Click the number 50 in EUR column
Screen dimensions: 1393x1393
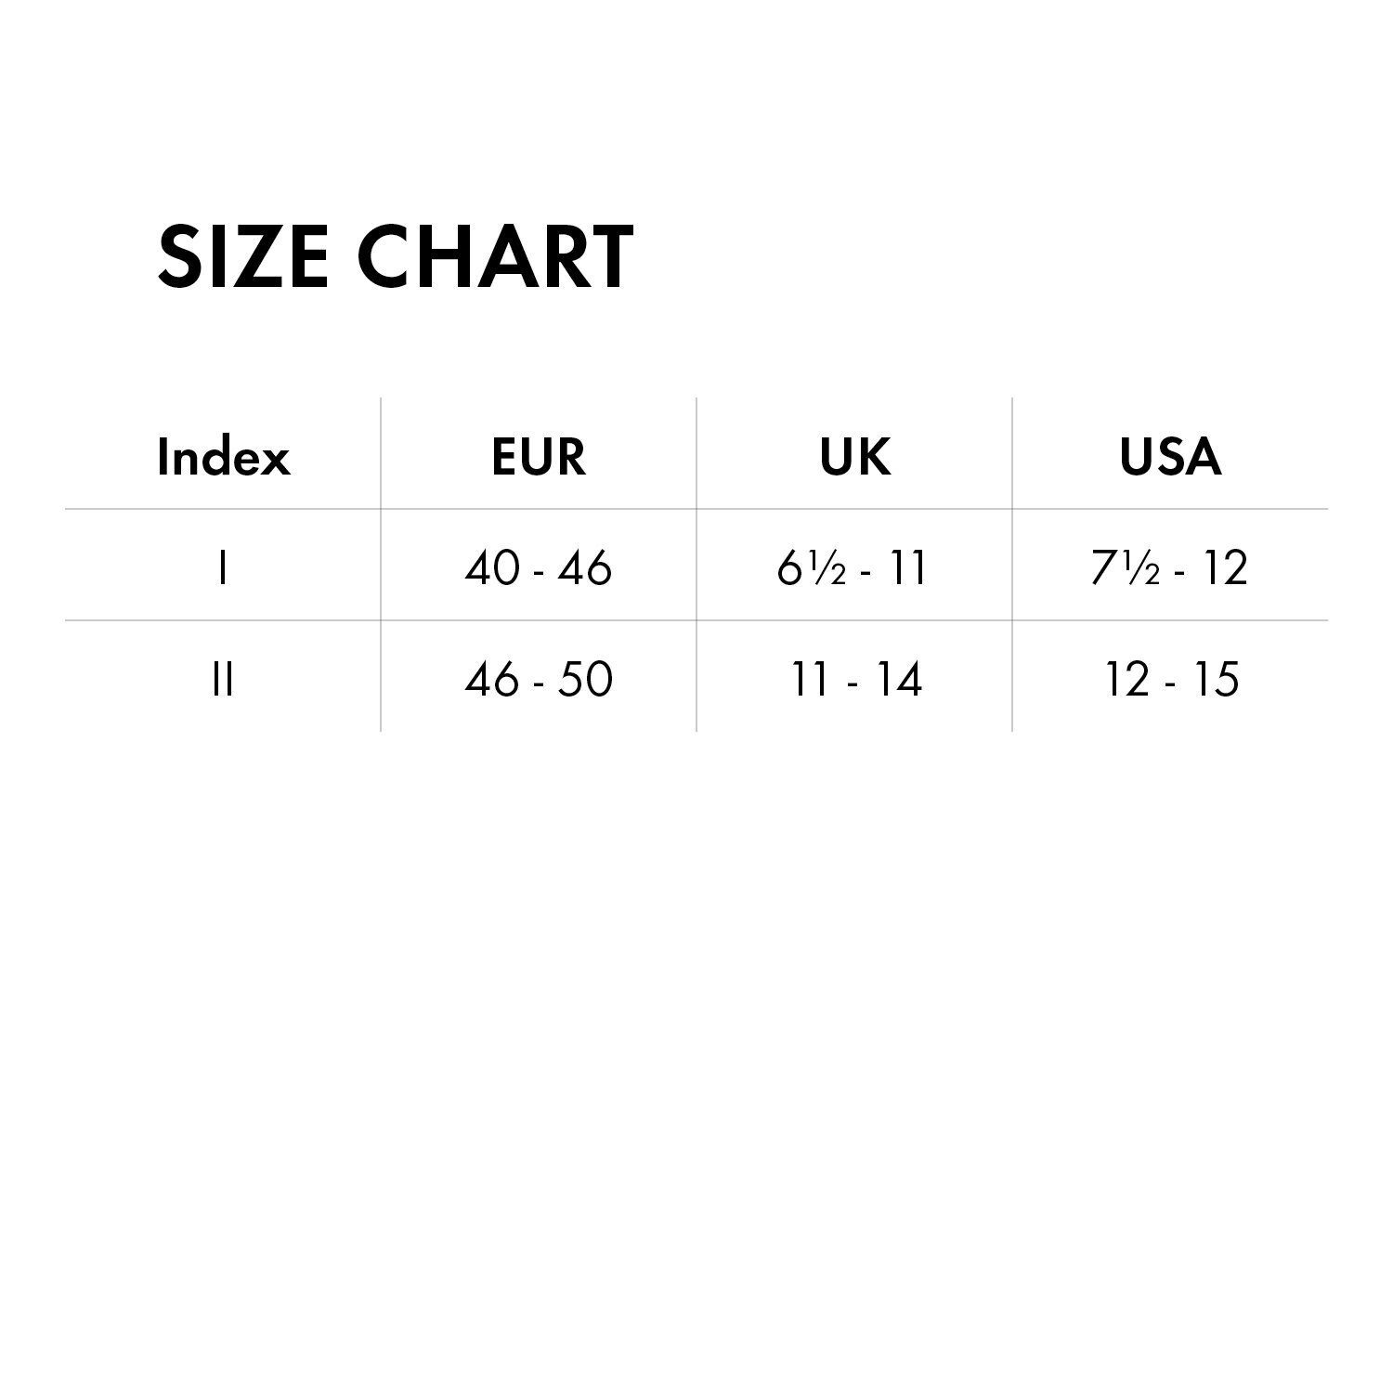[586, 679]
